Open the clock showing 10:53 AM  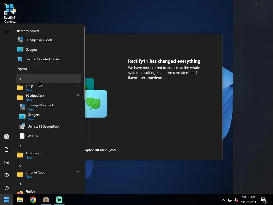(x=249, y=200)
